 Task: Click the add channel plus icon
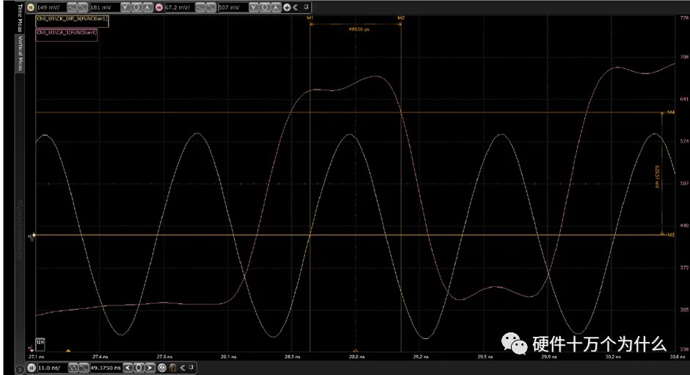click(x=286, y=7)
